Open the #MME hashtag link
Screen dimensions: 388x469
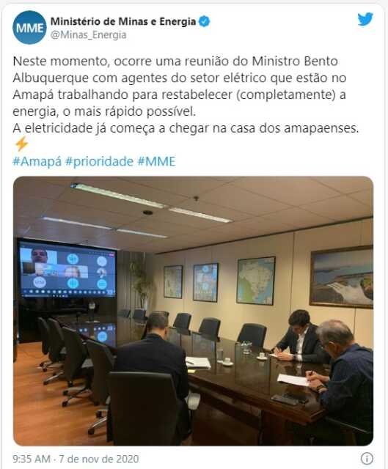[156, 161]
